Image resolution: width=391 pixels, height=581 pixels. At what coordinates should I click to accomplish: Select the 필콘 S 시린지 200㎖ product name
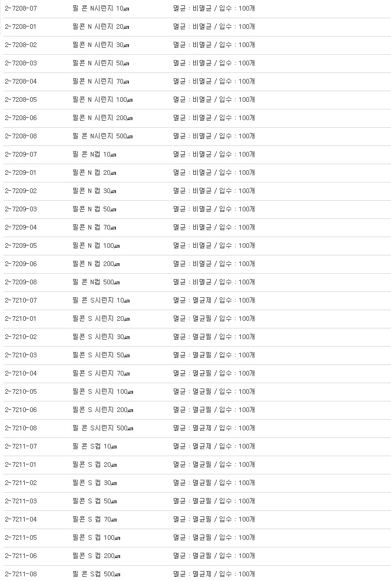click(x=102, y=410)
